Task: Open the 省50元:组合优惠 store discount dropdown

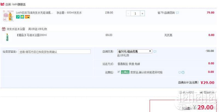Action: click(x=135, y=51)
